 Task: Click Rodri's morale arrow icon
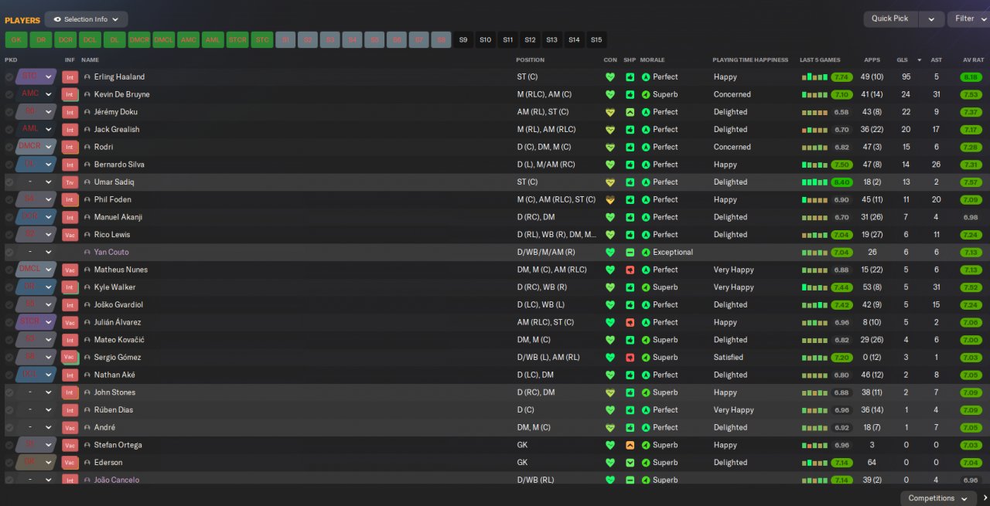(646, 147)
